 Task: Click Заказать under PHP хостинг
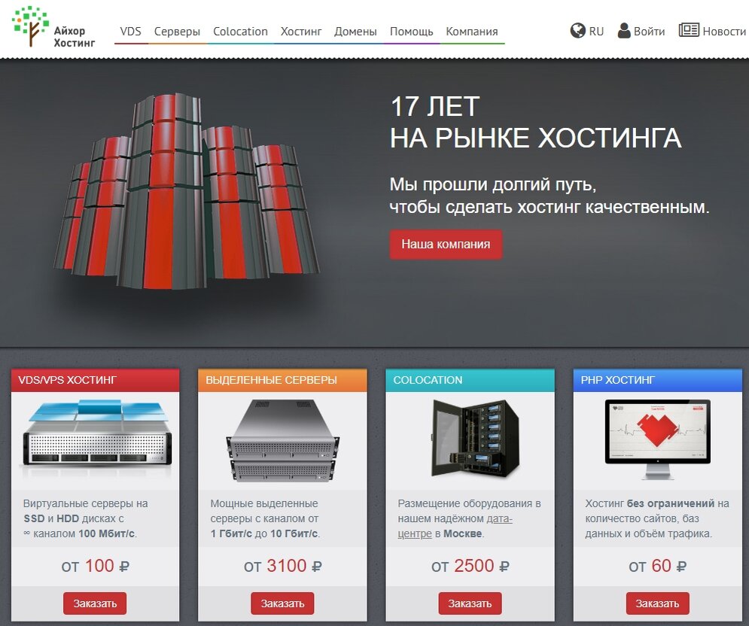point(657,603)
